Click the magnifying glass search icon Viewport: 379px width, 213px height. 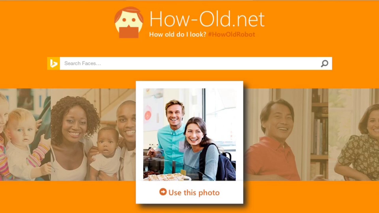[325, 63]
